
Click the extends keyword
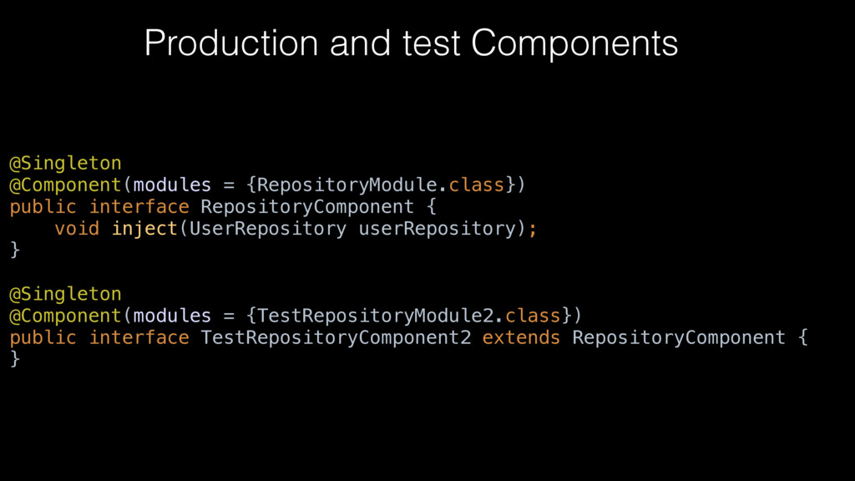(521, 338)
